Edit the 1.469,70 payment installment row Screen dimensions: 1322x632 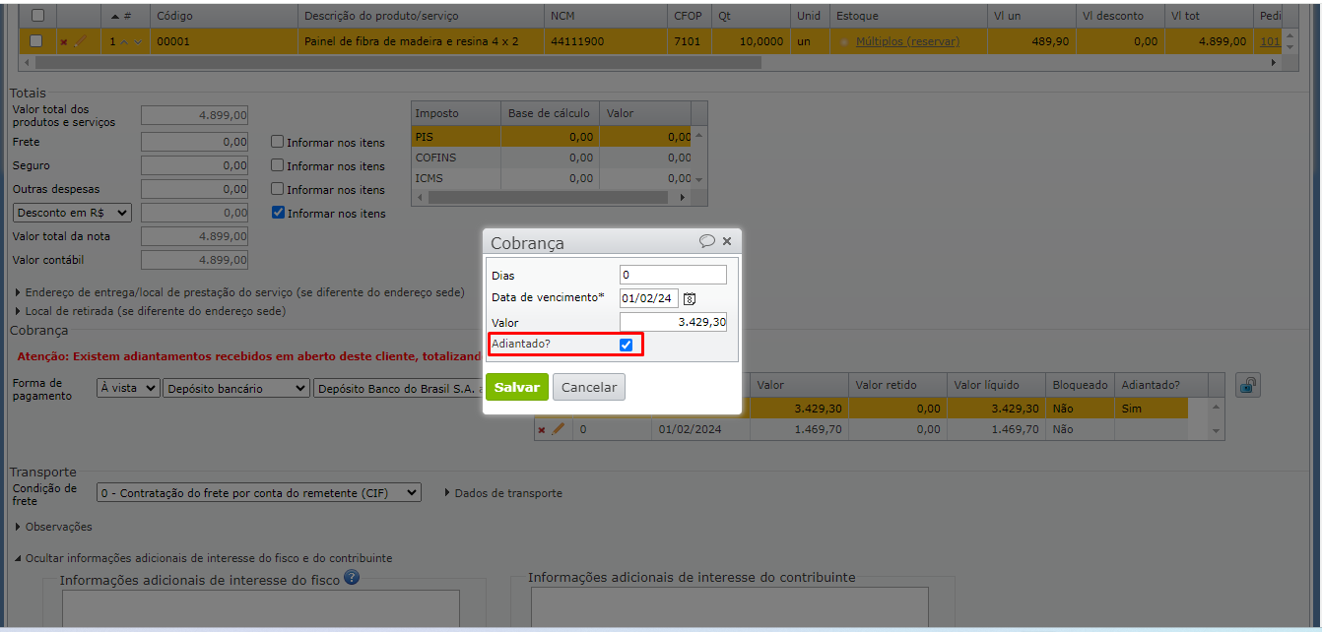(559, 429)
